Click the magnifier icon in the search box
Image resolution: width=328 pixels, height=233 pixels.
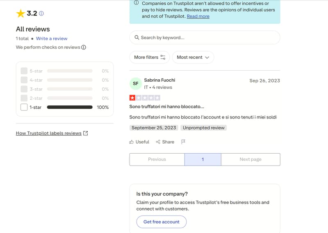(x=137, y=38)
